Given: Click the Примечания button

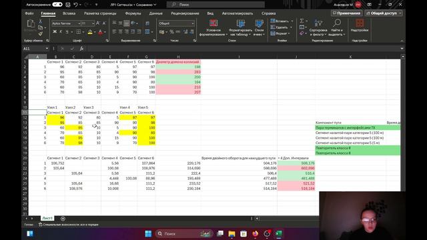Looking at the screenshot, I should (x=347, y=13).
